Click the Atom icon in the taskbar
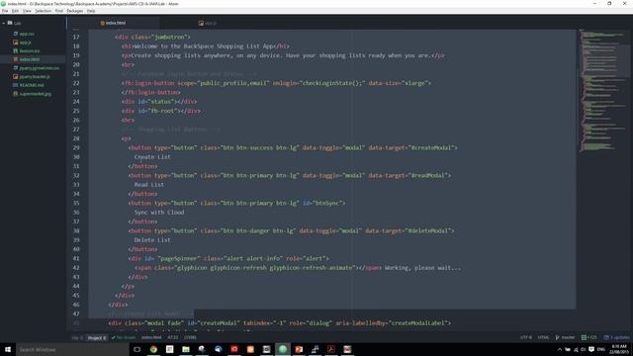 coord(283,349)
